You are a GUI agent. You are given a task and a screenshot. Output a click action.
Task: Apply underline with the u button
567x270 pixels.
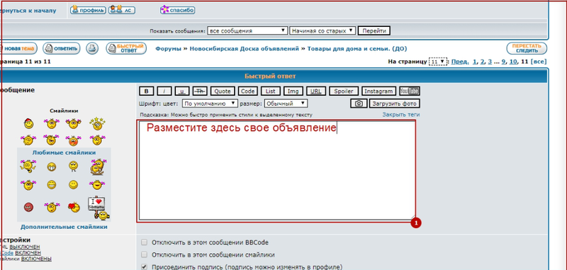click(x=182, y=91)
